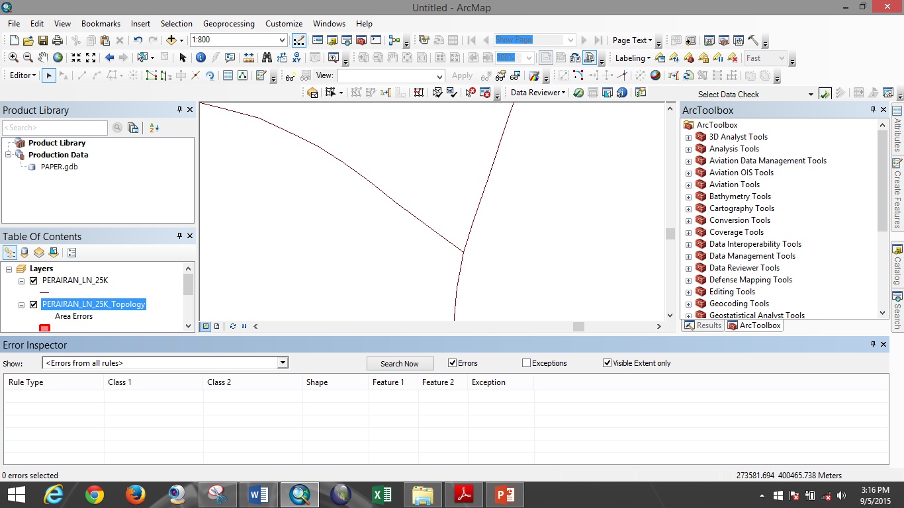Switch to List By Selection view
Screen dimensions: 904x508
click(x=54, y=253)
